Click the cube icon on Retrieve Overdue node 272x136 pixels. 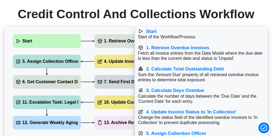(100, 41)
